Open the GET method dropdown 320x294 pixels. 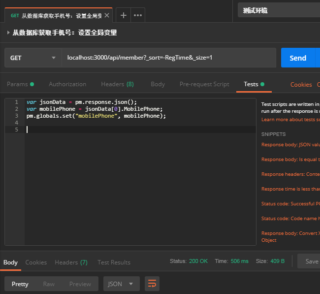[x=32, y=58]
